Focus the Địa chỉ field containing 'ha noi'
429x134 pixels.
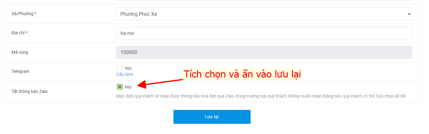pyautogui.click(x=264, y=33)
